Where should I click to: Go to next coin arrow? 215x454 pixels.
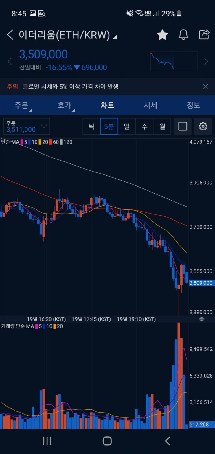click(206, 61)
